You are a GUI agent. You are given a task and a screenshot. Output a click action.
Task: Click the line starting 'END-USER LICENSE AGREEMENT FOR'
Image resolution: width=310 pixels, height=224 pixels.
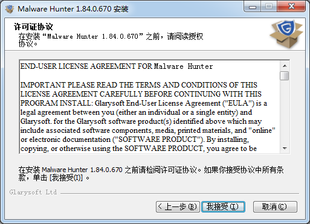(117, 66)
